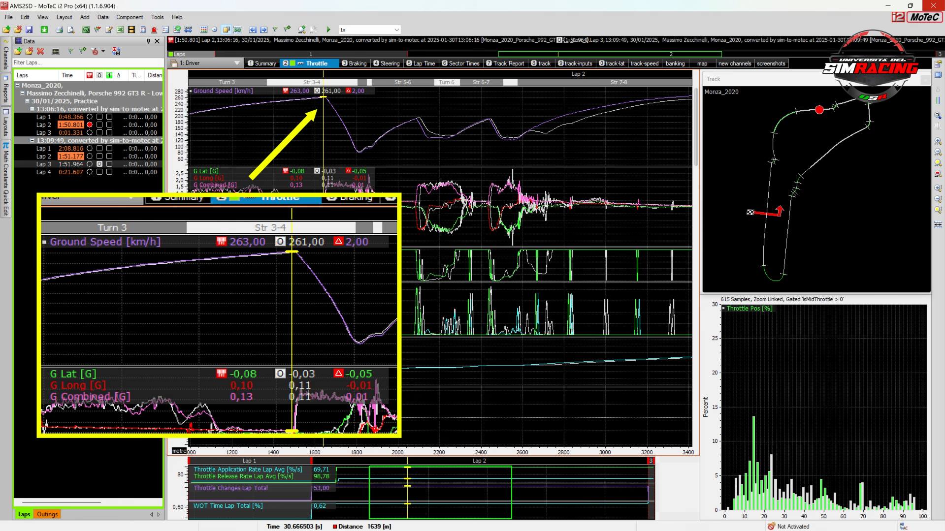Click the green download arrow toolbar icon
Viewport: 945px width, 531px height.
coord(44,30)
